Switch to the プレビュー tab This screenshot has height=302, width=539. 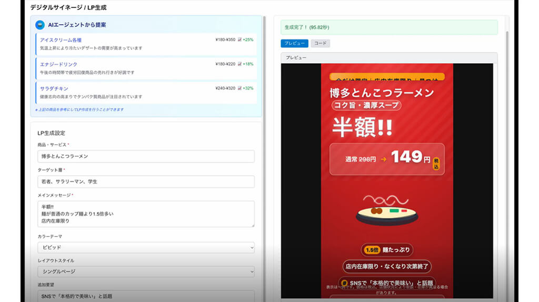click(x=294, y=43)
